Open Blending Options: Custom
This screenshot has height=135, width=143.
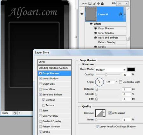pyautogui.click(x=54, y=68)
